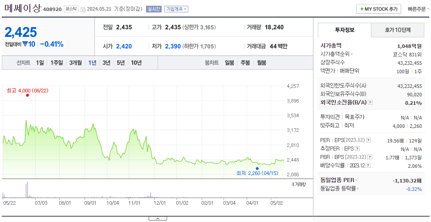Viewport: 431px width, 222px height.
Task: Click the 메쎄이상 stock name
Action: pos(23,8)
